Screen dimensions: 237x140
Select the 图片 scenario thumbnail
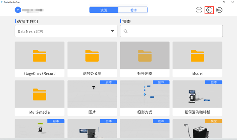pos(92,94)
